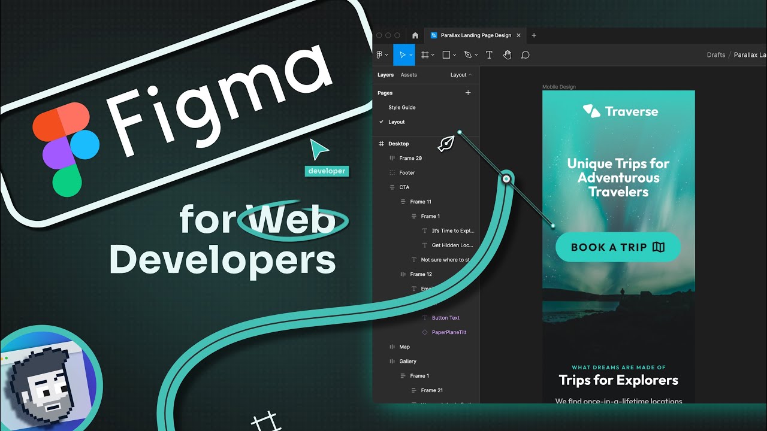The height and width of the screenshot is (431, 767).
Task: Select the Text tool
Action: pos(489,54)
